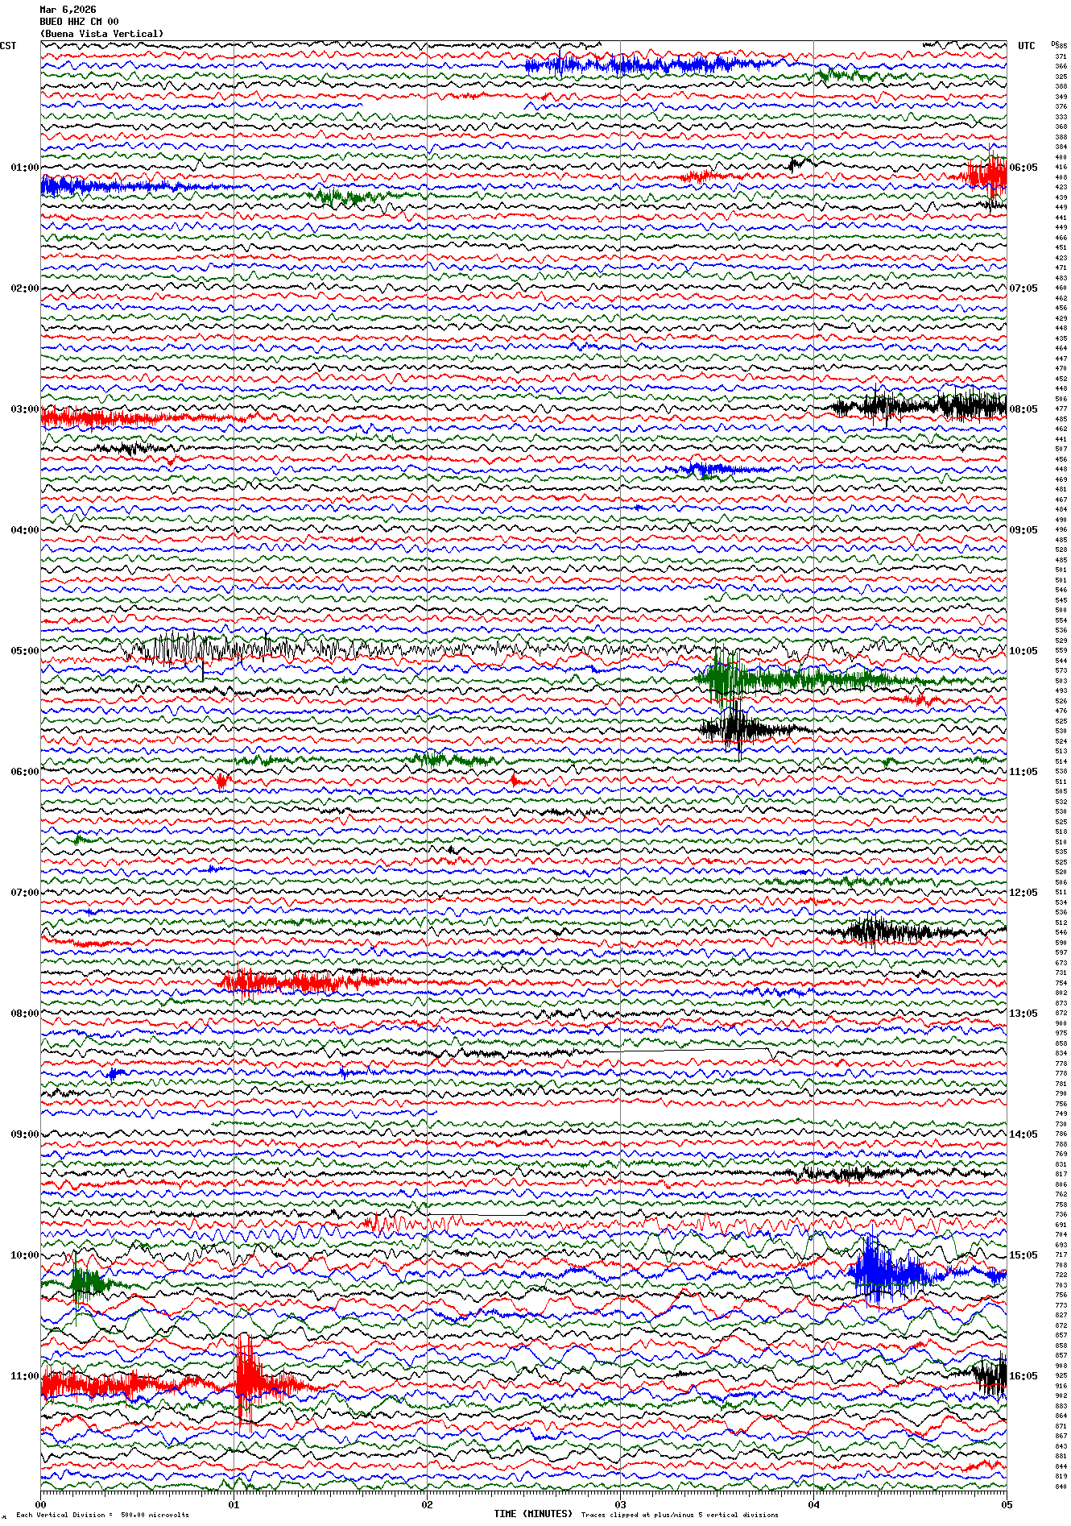Click the 03 minute x-axis tick label
Screen dimensions: 1071x1526
click(620, 1503)
